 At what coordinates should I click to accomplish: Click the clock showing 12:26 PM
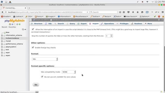160,2
